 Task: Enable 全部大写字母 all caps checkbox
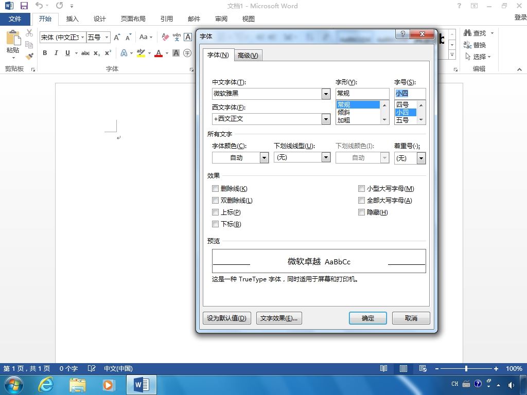(x=361, y=200)
